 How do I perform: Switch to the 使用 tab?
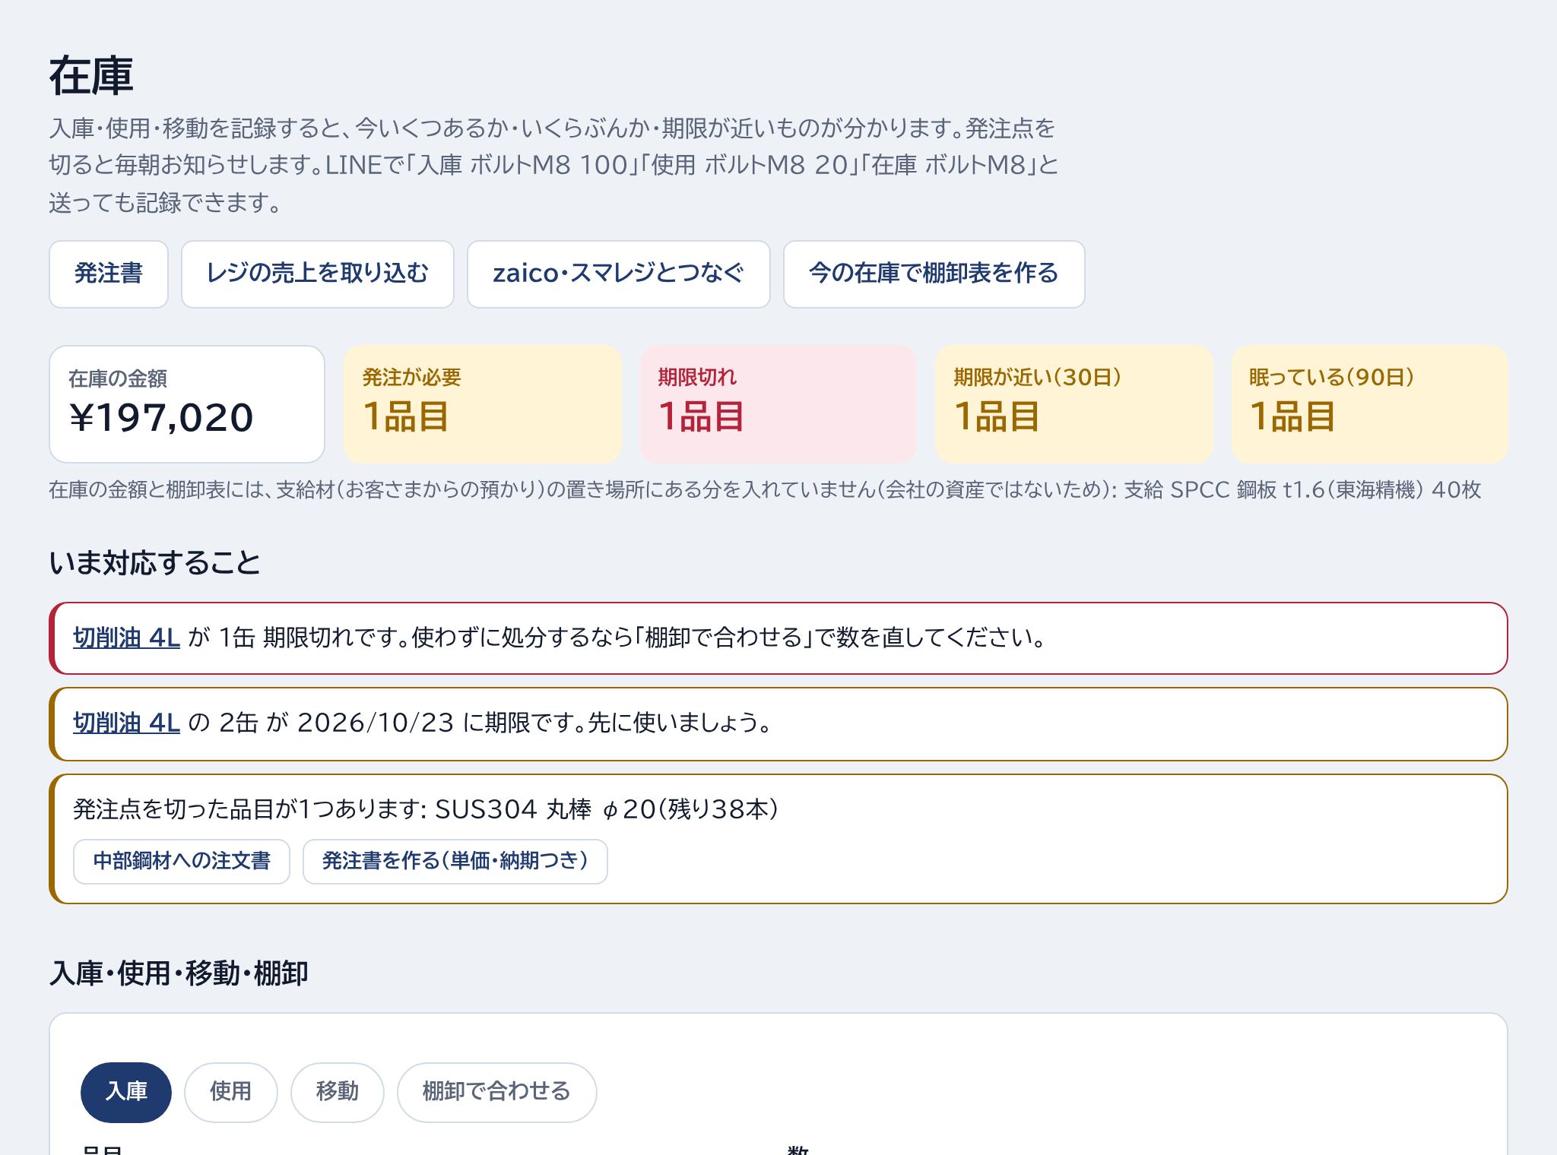point(231,1092)
